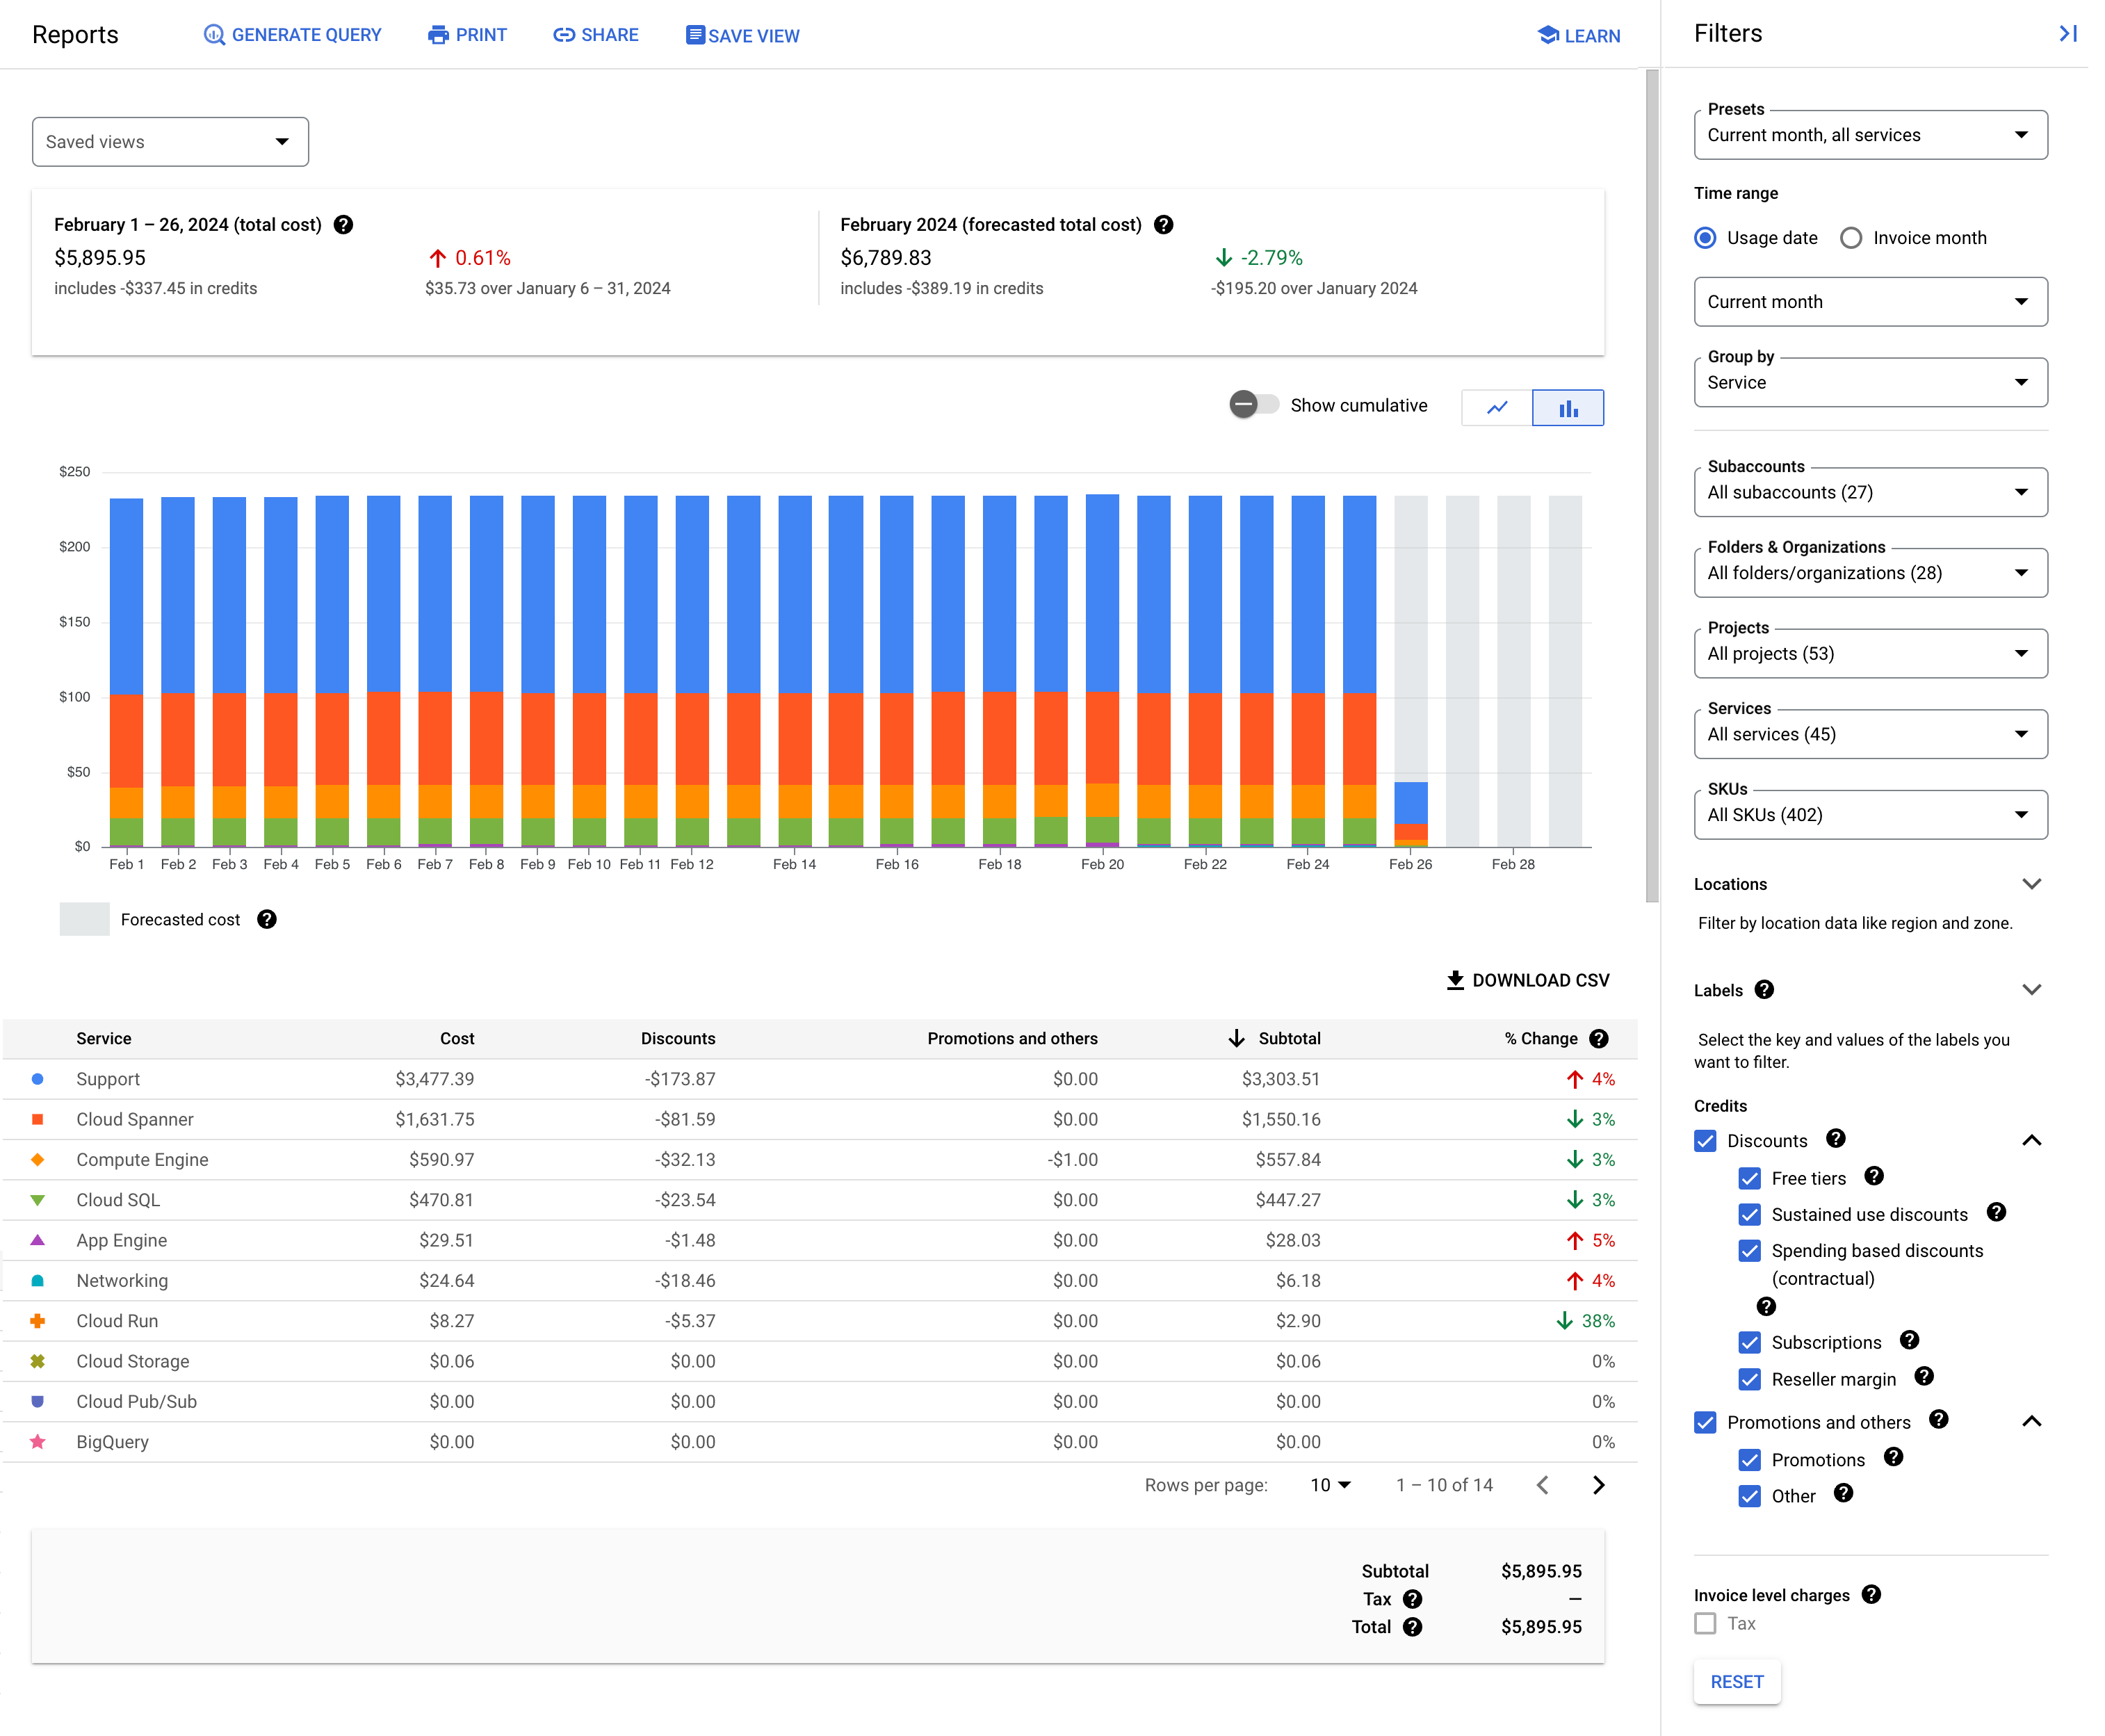Click the Save View icon
This screenshot has height=1736, width=2105.
pos(692,35)
